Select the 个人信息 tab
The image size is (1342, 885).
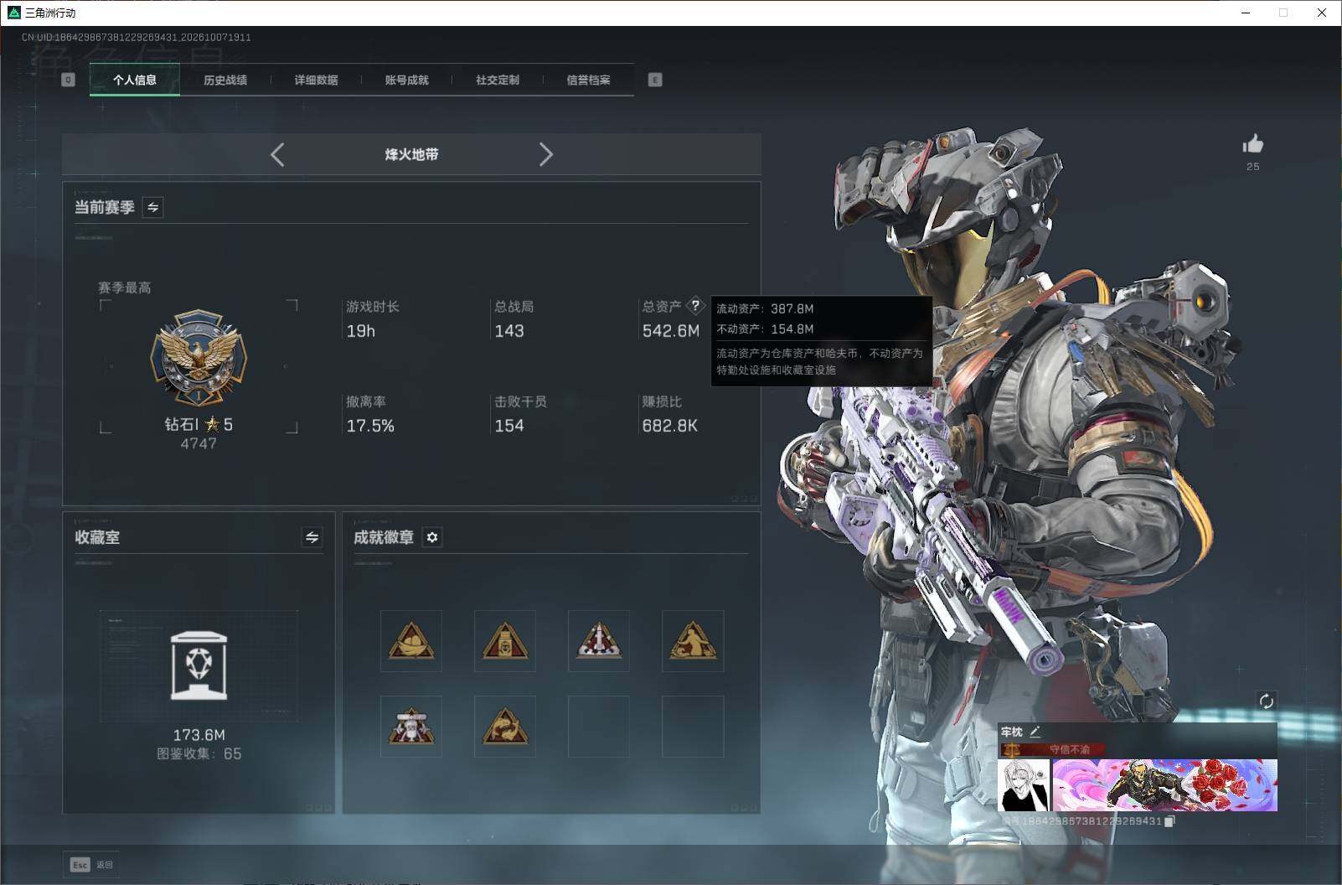pyautogui.click(x=135, y=80)
